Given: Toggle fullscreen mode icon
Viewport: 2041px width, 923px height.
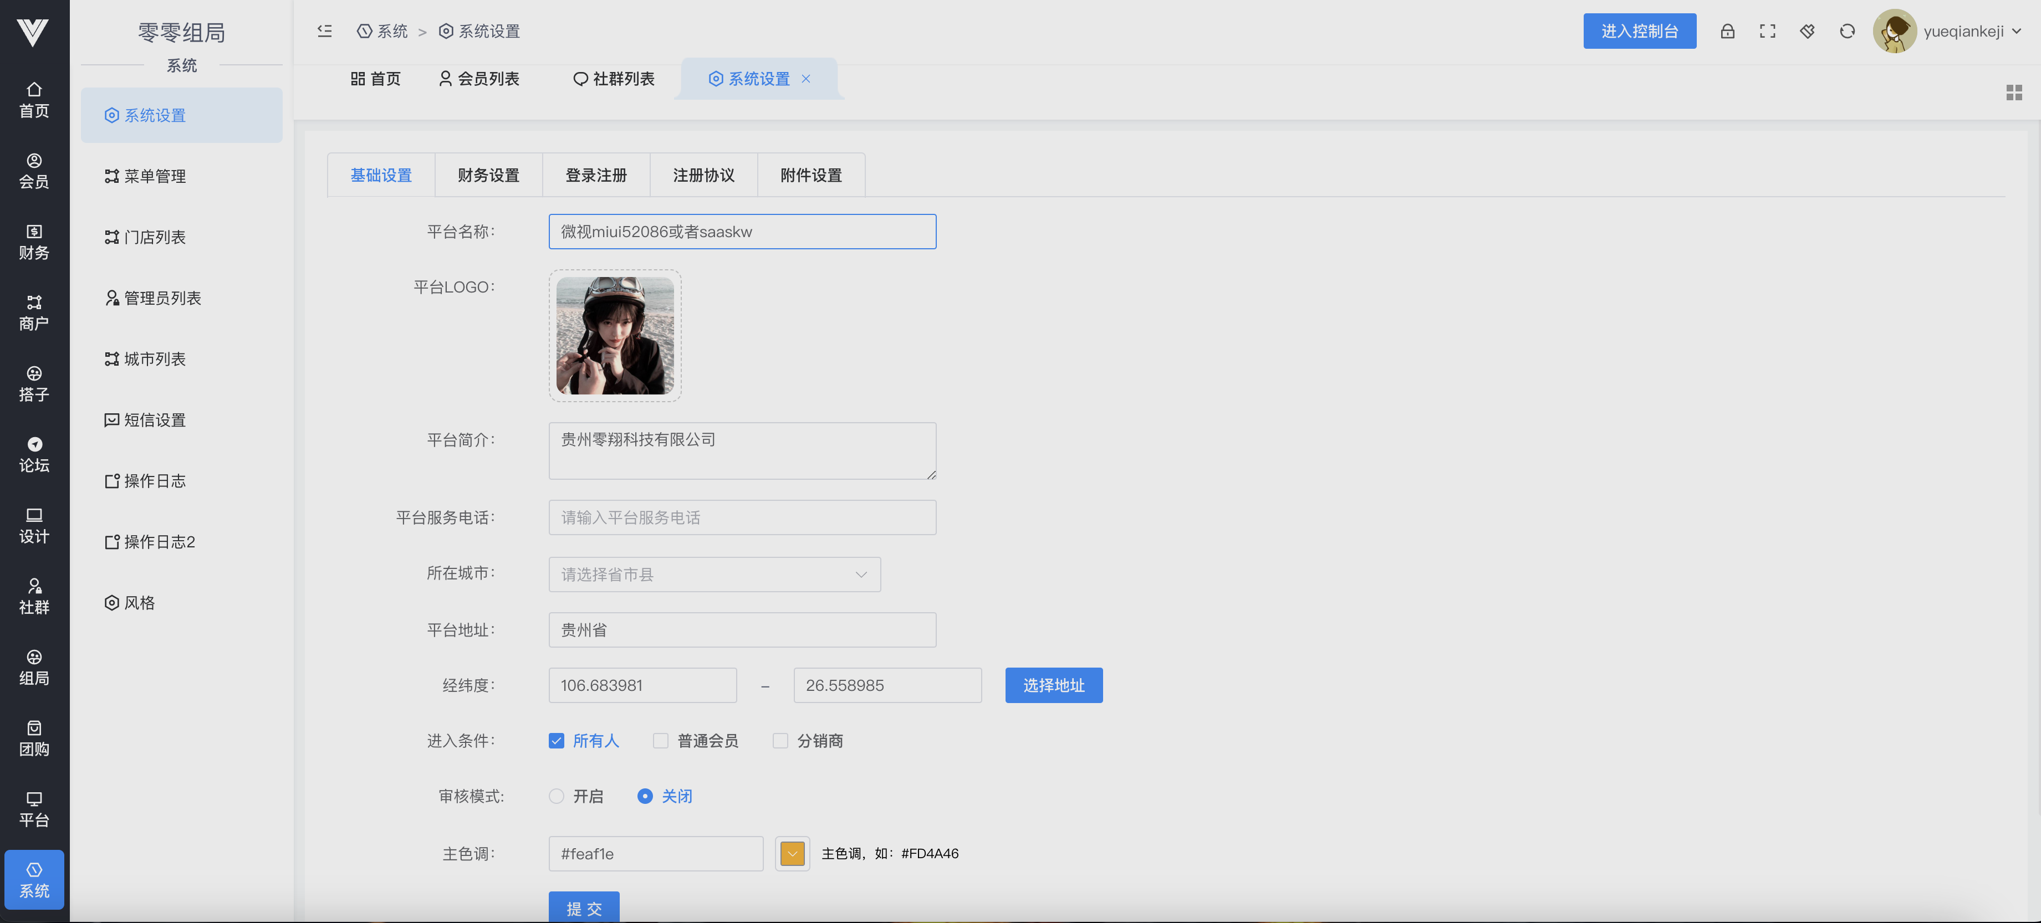Looking at the screenshot, I should [1767, 32].
